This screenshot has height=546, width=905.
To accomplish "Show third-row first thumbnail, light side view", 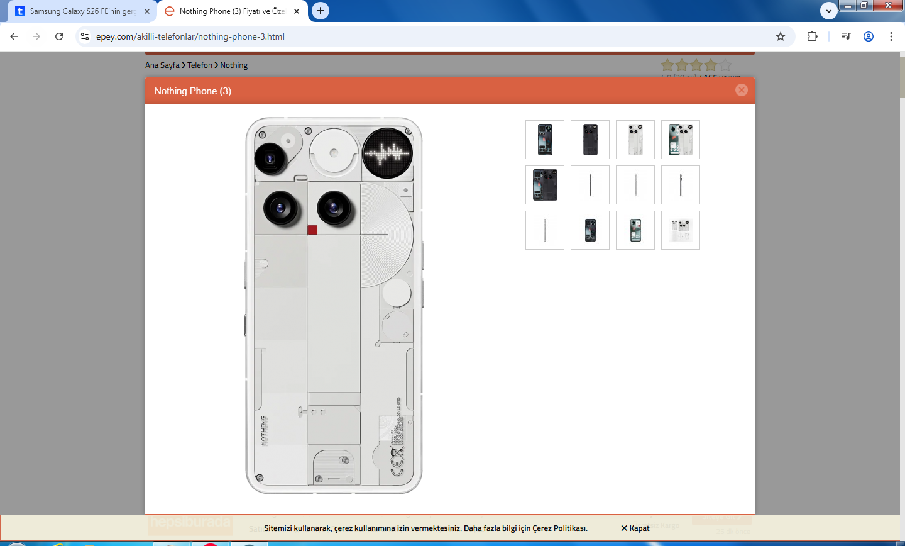I will point(545,230).
